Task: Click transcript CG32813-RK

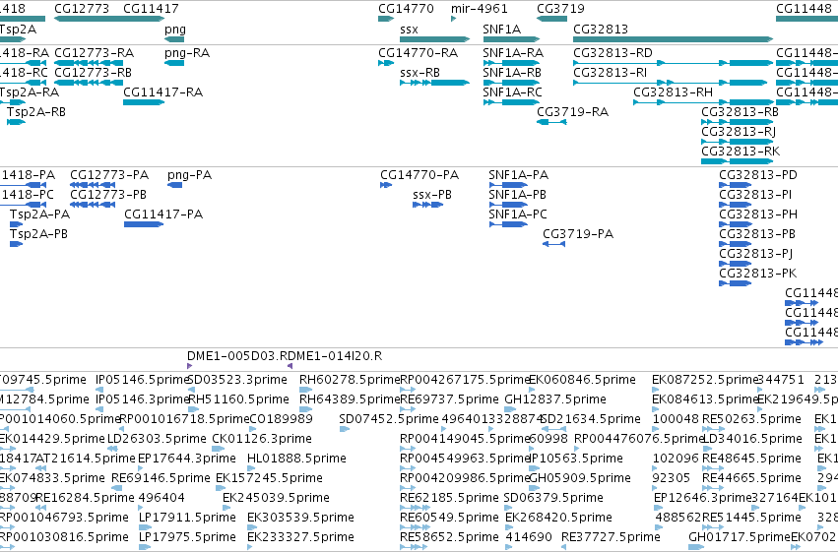Action: coord(741,152)
